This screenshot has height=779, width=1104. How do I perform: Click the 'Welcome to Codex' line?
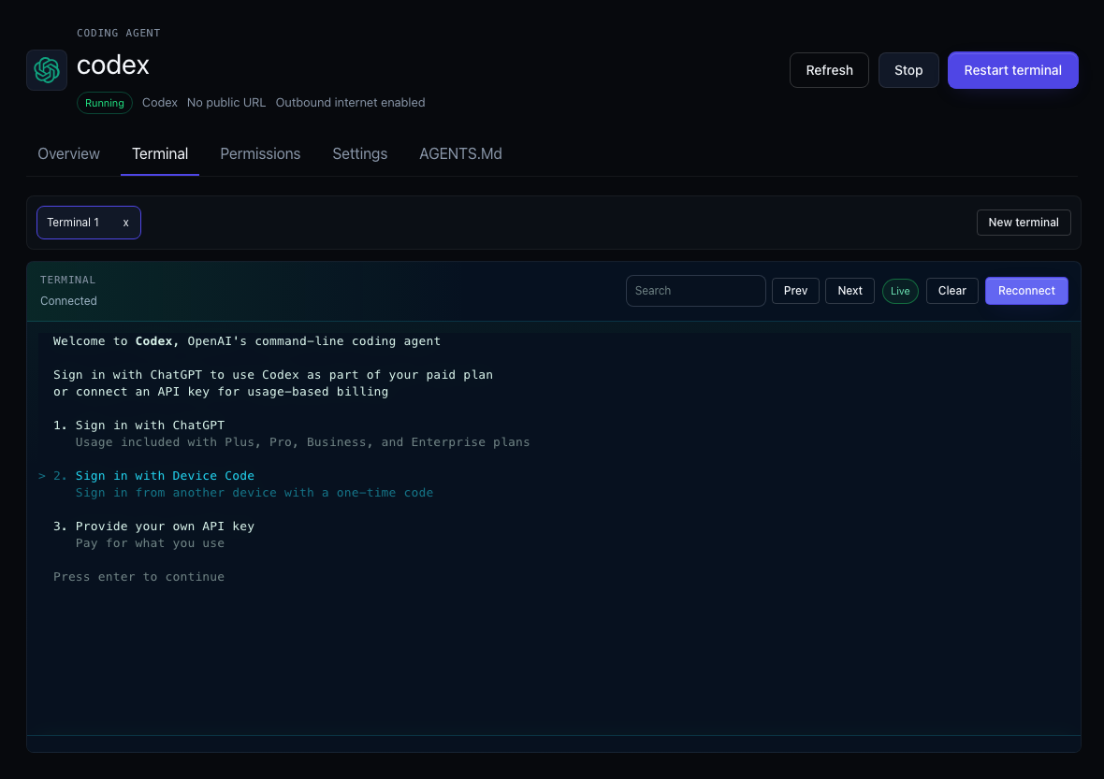tap(246, 341)
